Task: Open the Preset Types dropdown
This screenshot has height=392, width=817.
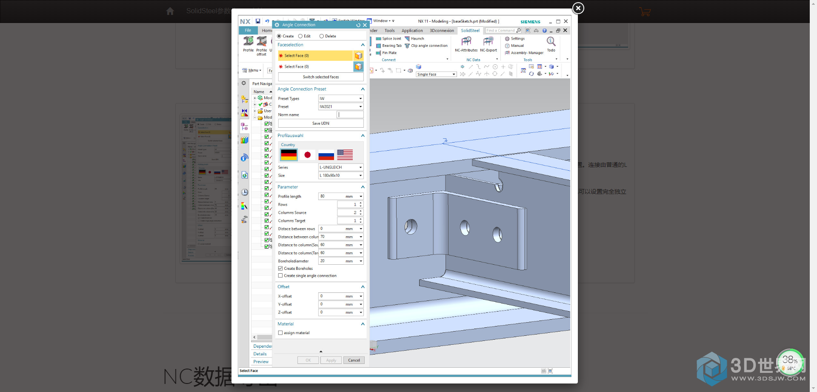Action: click(x=341, y=99)
